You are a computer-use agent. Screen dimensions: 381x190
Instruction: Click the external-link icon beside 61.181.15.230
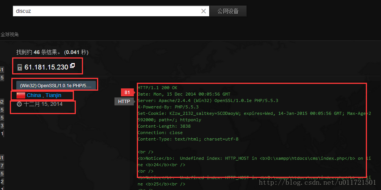click(72, 65)
